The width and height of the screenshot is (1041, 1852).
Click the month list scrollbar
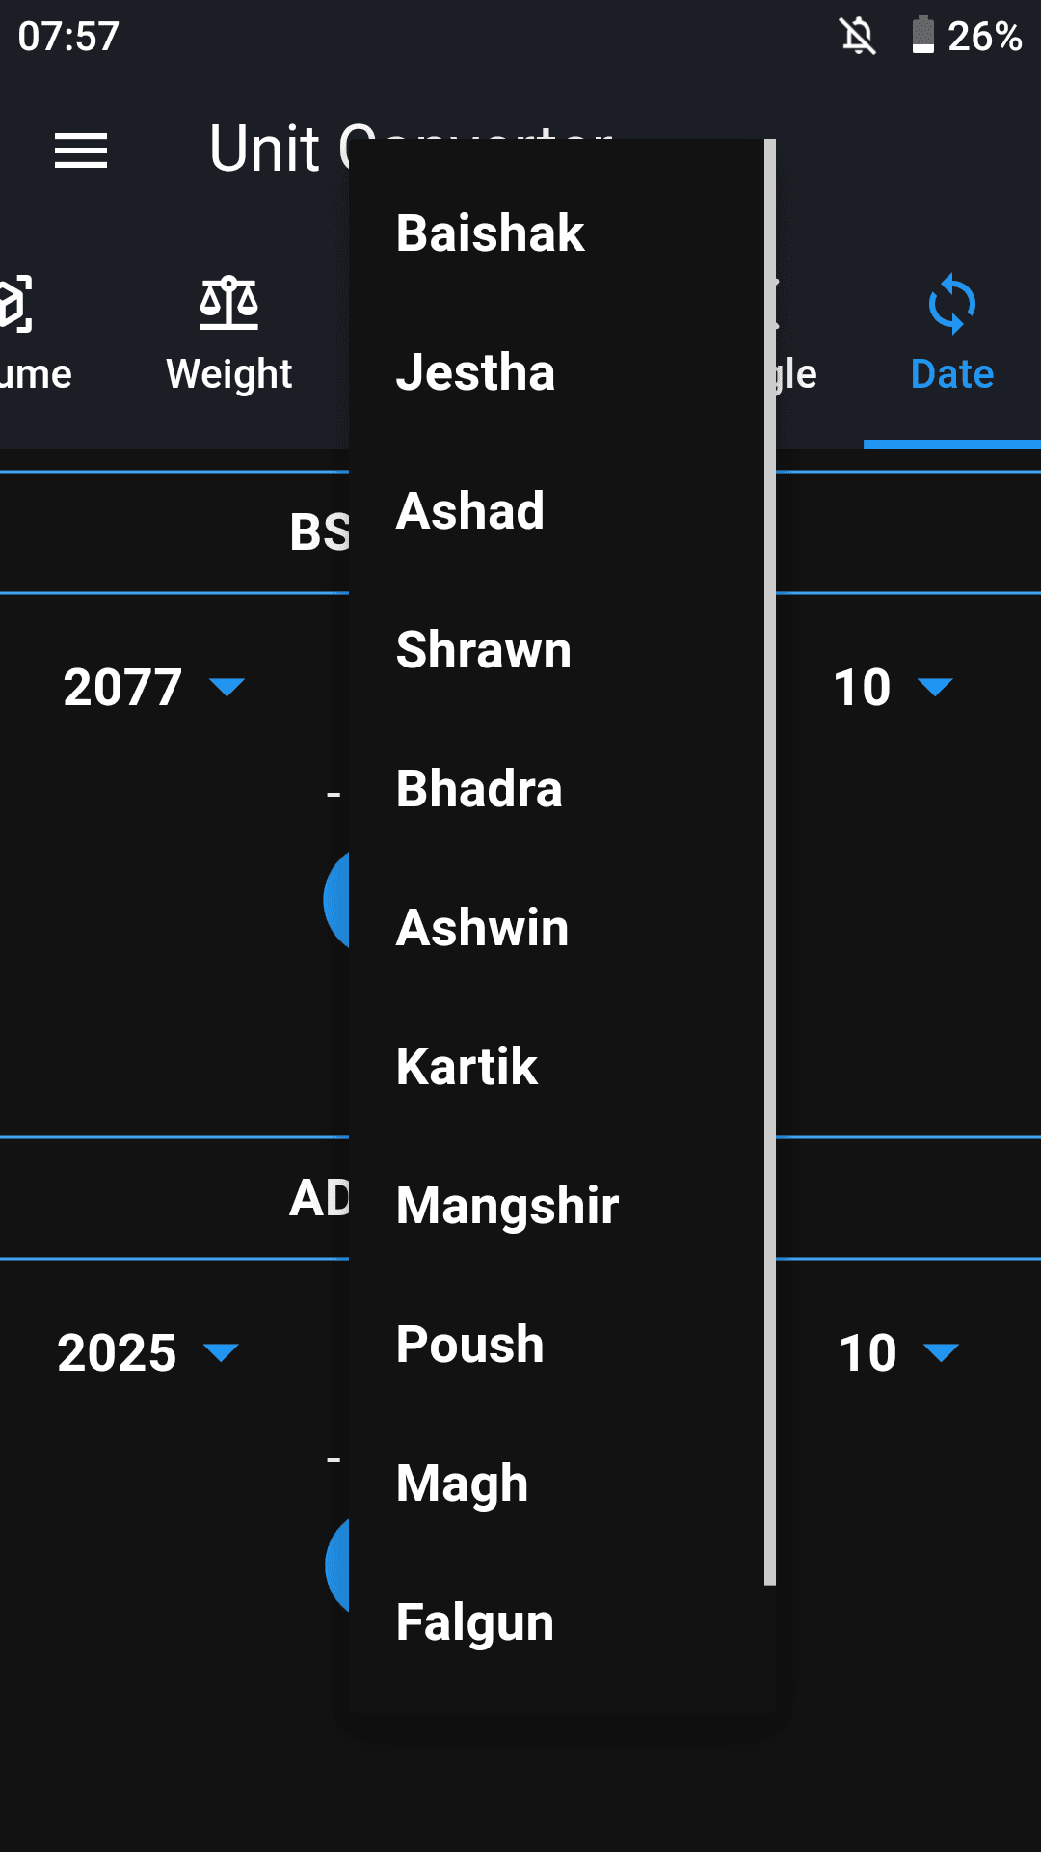(x=770, y=861)
